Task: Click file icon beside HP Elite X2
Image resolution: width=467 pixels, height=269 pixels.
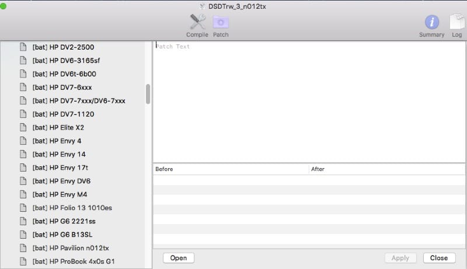Action: point(23,128)
